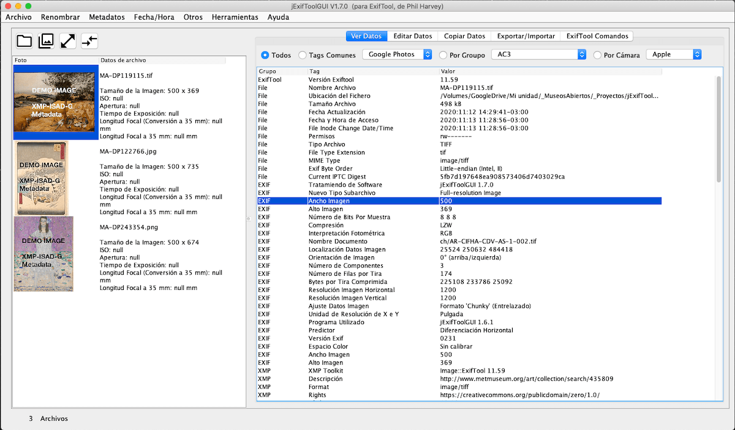Open the Metadatos menu
735x430 pixels.
click(107, 17)
